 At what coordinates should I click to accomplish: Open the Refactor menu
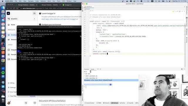43,1
